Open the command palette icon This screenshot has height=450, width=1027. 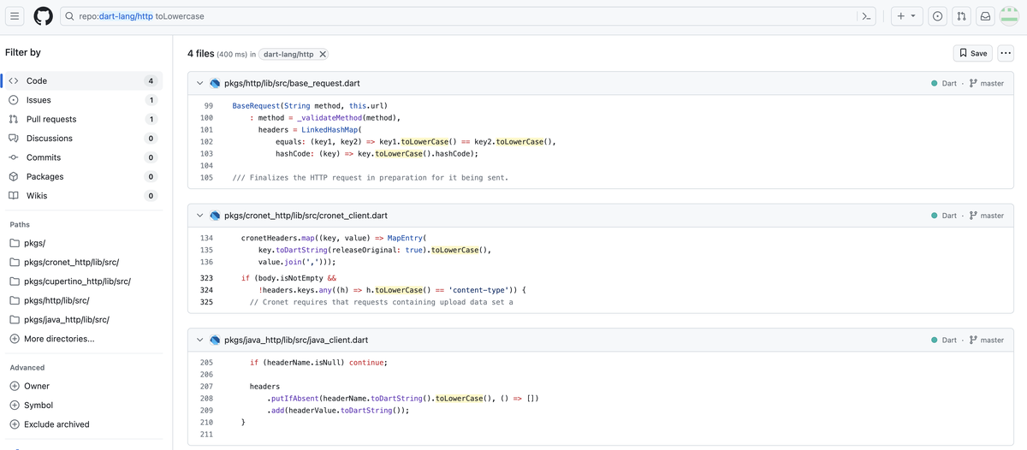(x=866, y=16)
